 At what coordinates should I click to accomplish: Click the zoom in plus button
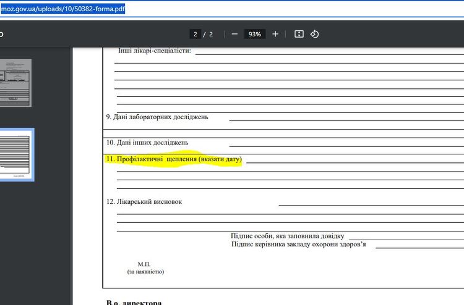275,34
